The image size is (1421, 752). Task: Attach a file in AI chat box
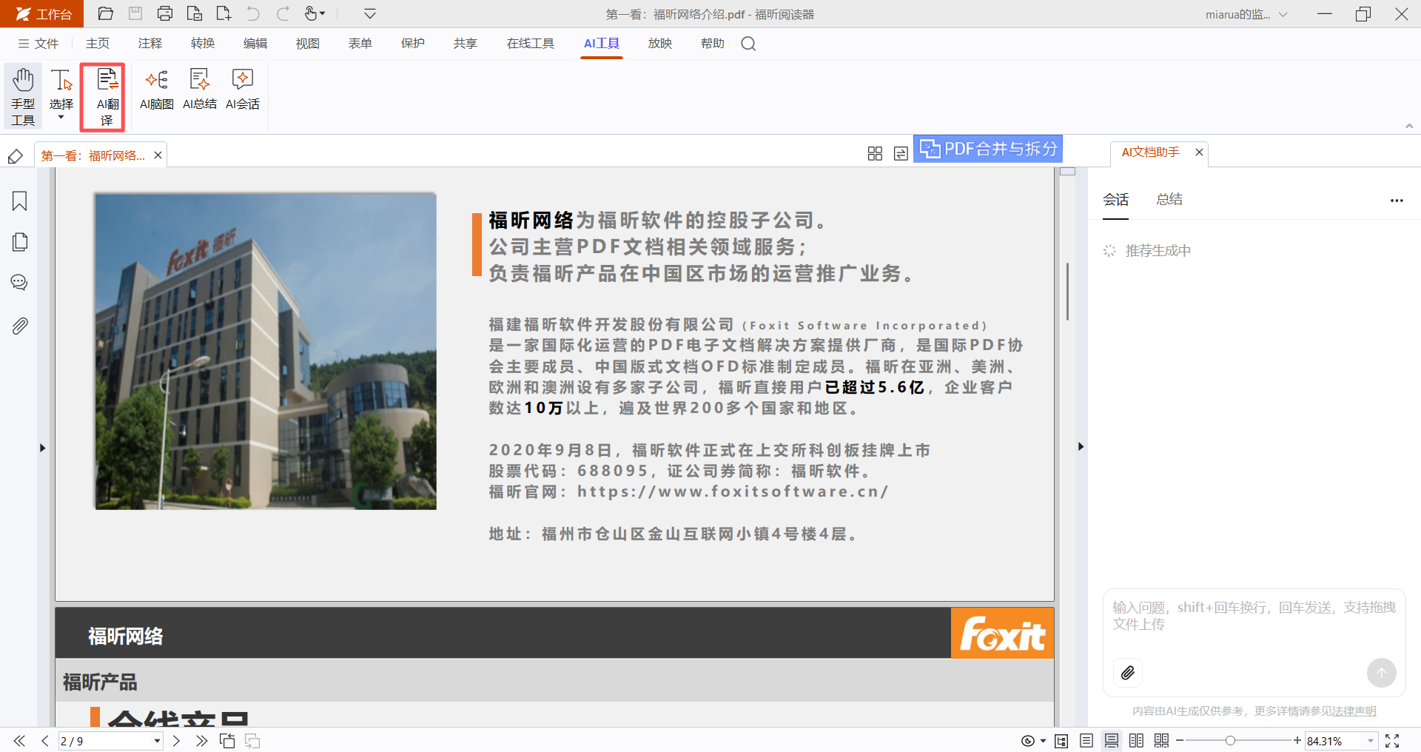pyautogui.click(x=1128, y=673)
